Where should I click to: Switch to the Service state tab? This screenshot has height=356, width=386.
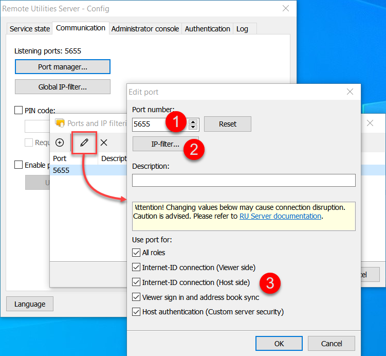(29, 29)
